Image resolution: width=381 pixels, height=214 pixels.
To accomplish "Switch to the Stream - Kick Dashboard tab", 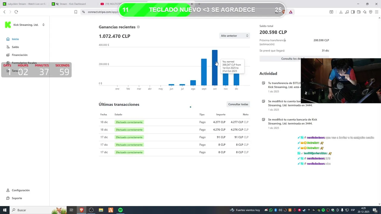I will 73,4.
